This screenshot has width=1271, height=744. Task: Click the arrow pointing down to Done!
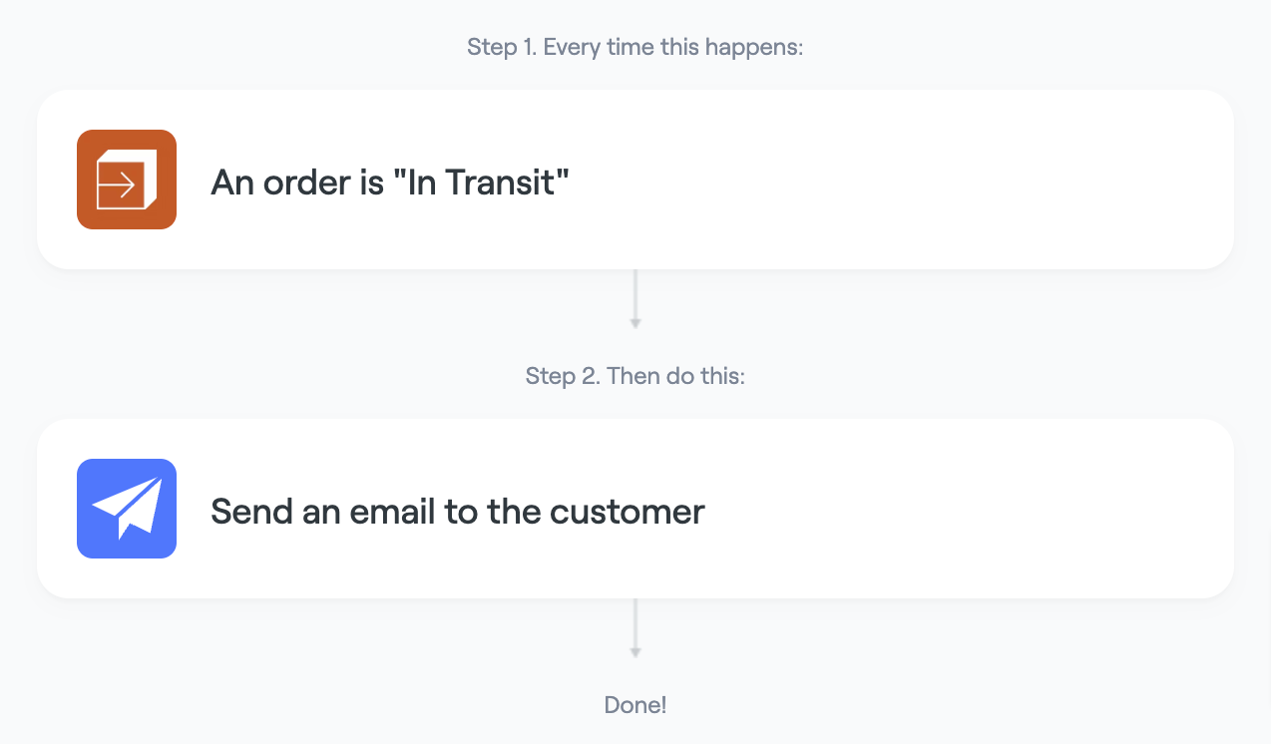tap(635, 627)
